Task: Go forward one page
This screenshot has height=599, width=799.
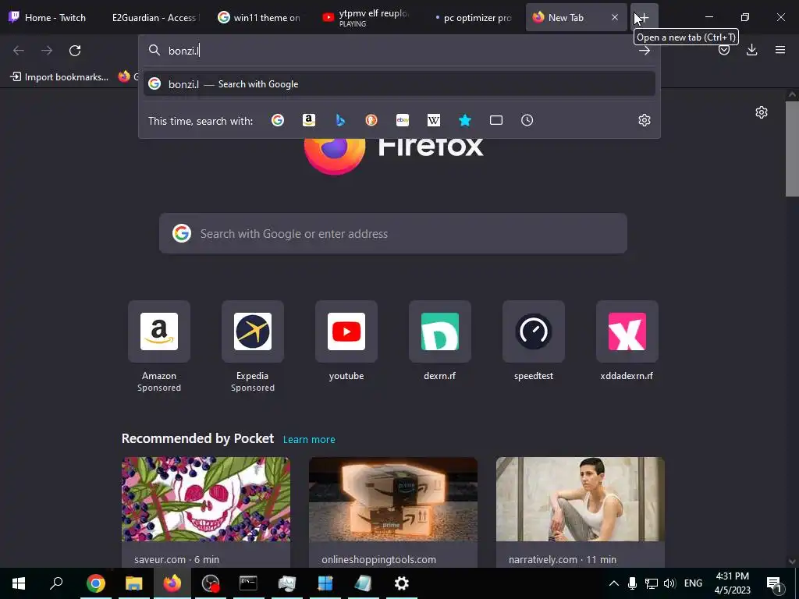Action: pos(47,51)
